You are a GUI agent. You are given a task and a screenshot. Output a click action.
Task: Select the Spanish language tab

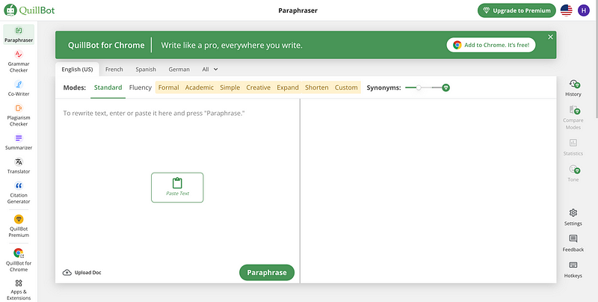point(146,70)
